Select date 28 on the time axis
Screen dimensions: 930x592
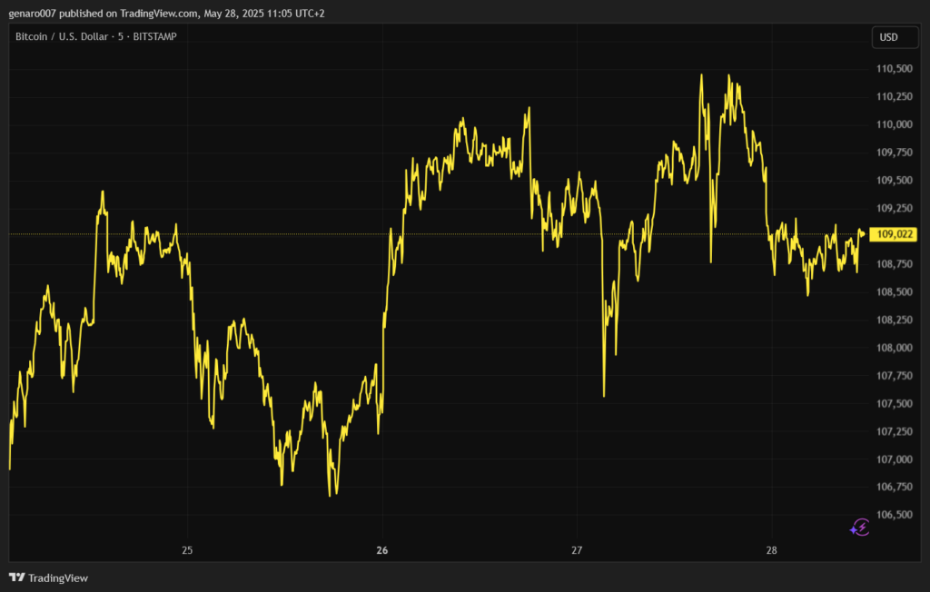pyautogui.click(x=771, y=551)
